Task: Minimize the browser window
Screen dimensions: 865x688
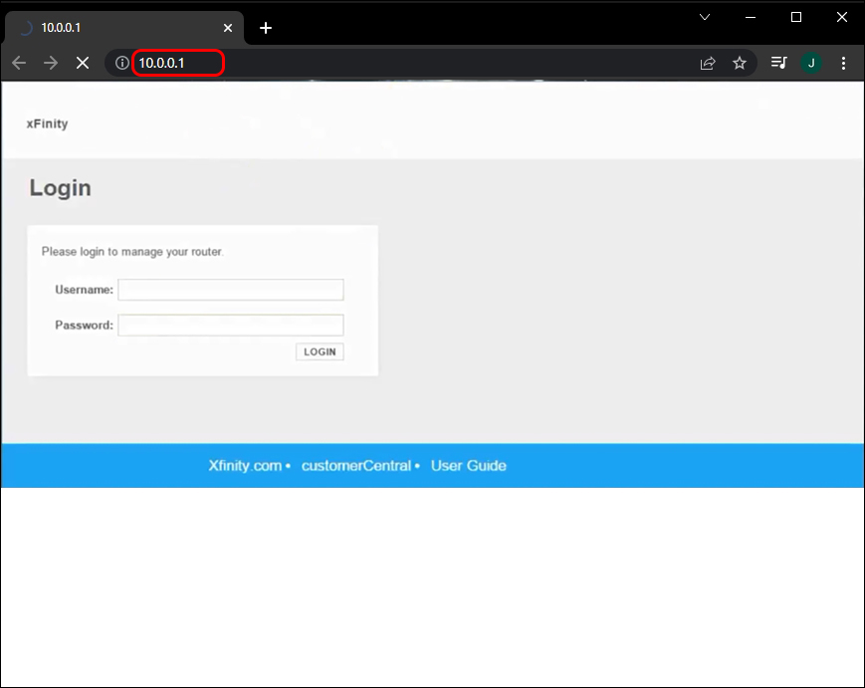Action: click(751, 17)
